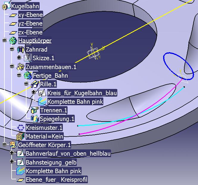198x185 pixels.
Task: Click the Rille.1 slot feature icon
Action: point(35,84)
